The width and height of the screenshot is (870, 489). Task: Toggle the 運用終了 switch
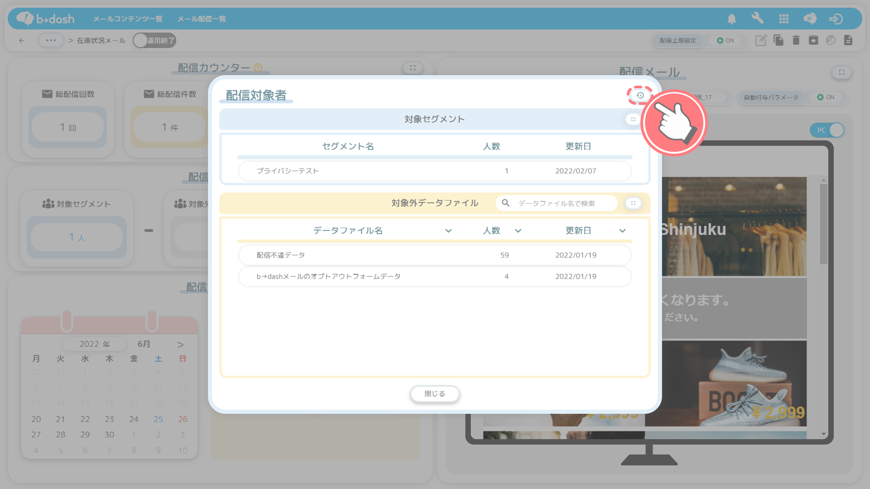[154, 40]
